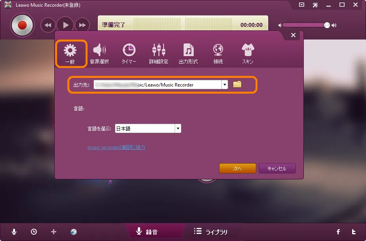Image resolution: width=366 pixels, height=241 pixels.
Task: Click the mini mode arrow icon
Action: 315,5
